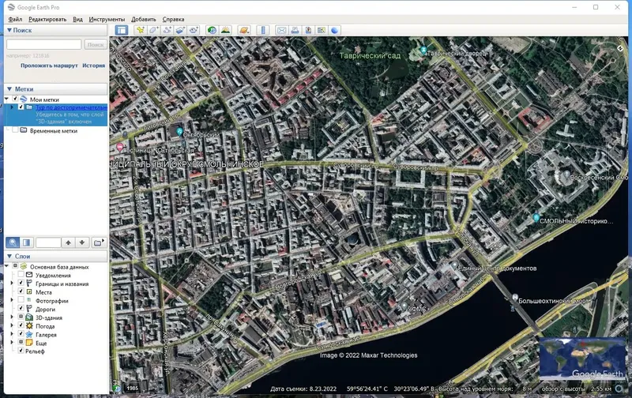The image size is (632, 398).
Task: Click the Проложить маршрут link
Action: pos(49,66)
